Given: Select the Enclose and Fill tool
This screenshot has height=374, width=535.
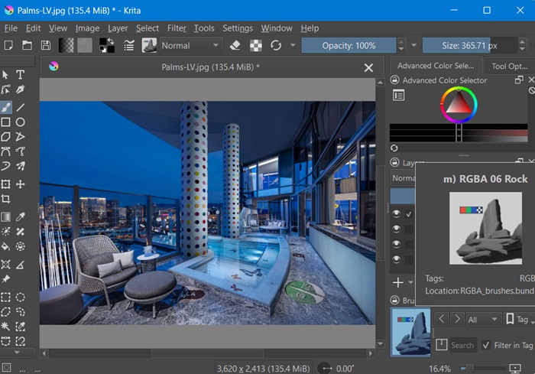Looking at the screenshot, I should tap(21, 246).
